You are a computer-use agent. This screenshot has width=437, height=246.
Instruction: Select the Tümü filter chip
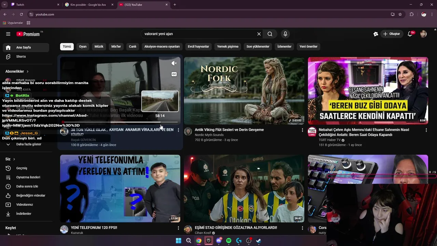(x=67, y=46)
